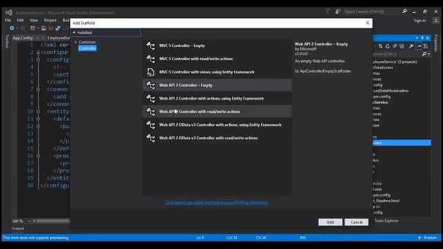Open the Edit menu
This screenshot has height=249, width=443.
coord(20,20)
